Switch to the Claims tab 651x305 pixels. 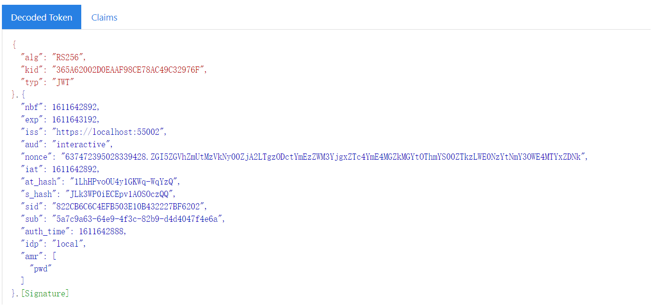(x=104, y=17)
